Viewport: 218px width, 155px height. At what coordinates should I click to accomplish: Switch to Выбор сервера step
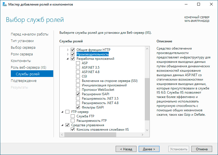(23, 47)
